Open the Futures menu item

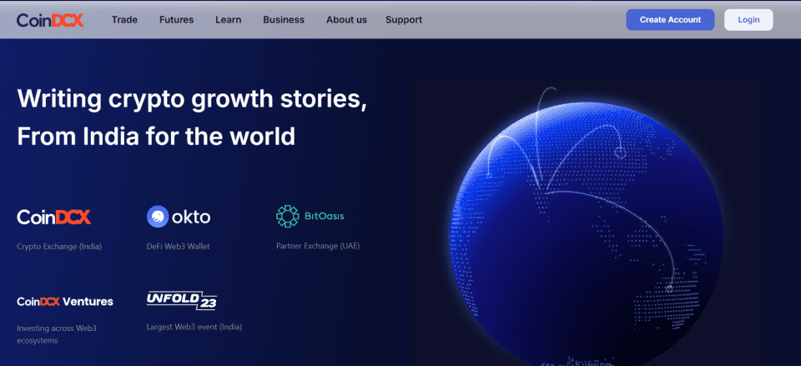[x=176, y=20]
